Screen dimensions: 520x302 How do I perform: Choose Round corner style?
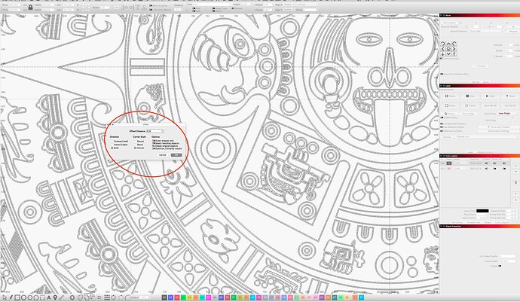pos(136,142)
